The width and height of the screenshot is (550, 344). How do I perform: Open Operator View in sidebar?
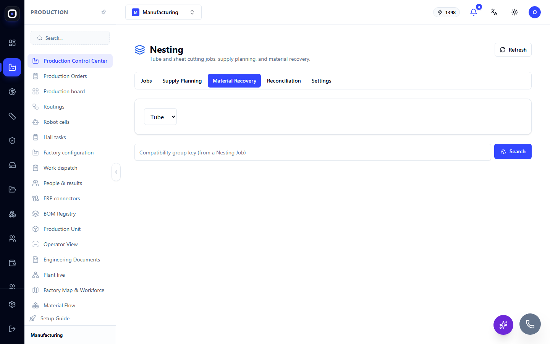[x=70, y=244]
